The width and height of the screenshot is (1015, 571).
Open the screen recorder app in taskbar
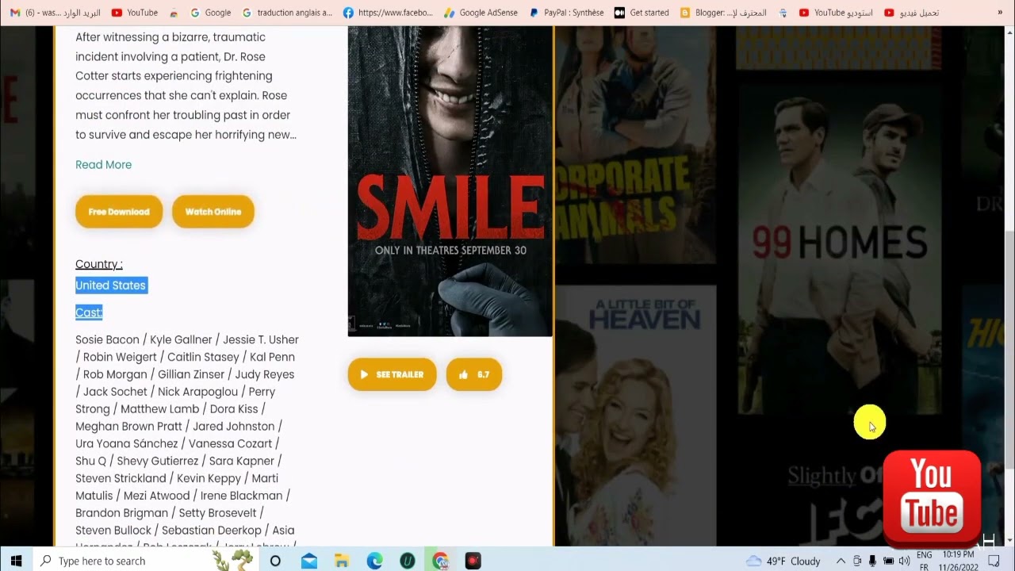[473, 561]
